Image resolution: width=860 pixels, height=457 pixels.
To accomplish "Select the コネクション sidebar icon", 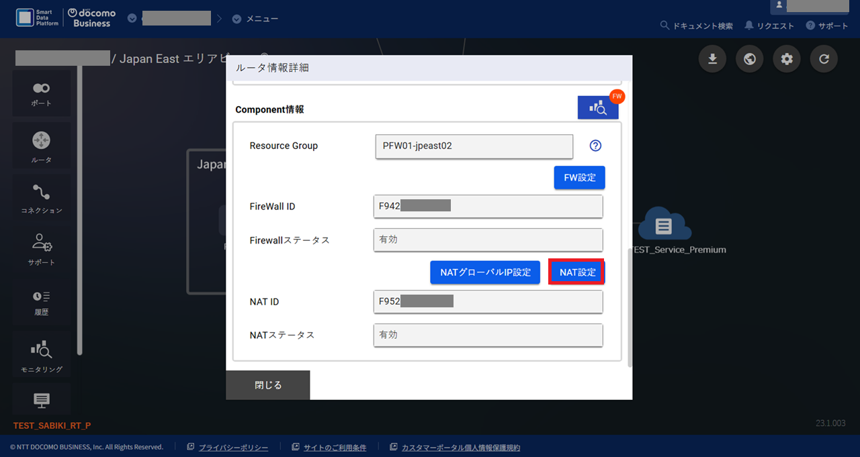I will [41, 199].
